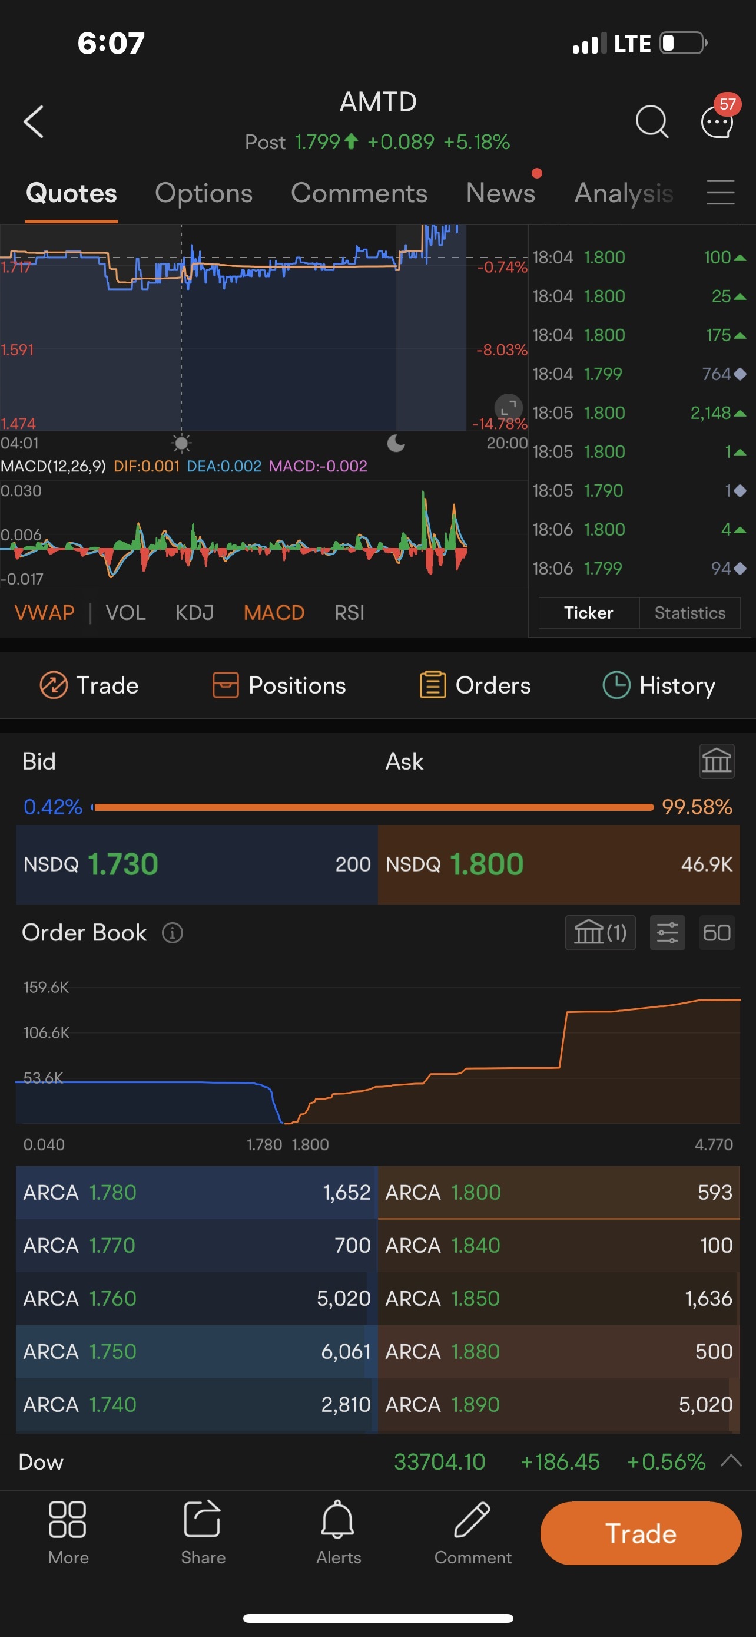756x1637 pixels.
Task: Open the hamburger tab menu icon
Action: [x=721, y=193]
